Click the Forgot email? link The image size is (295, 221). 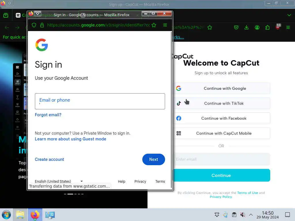click(48, 115)
